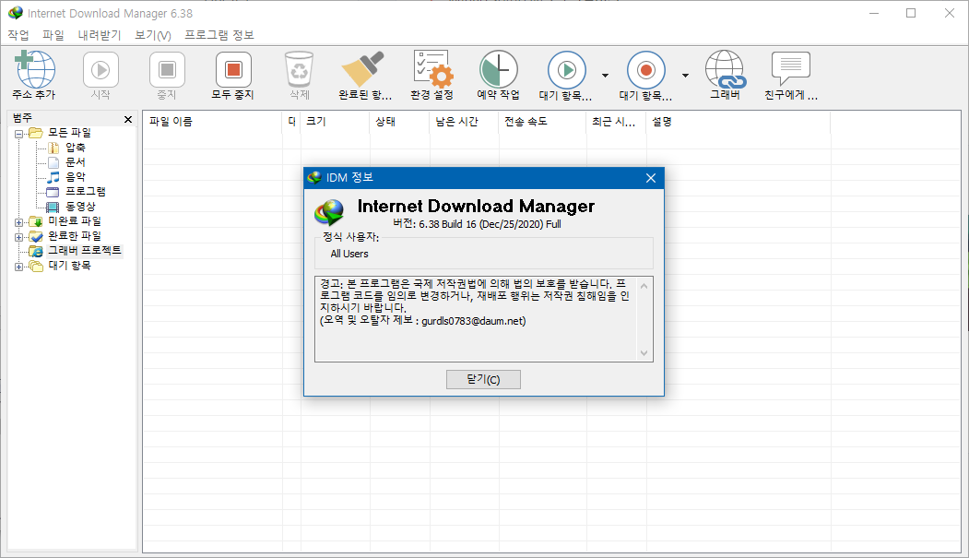Sort by 남은 시간 column header
Viewport: 969px width, 558px height.
464,122
